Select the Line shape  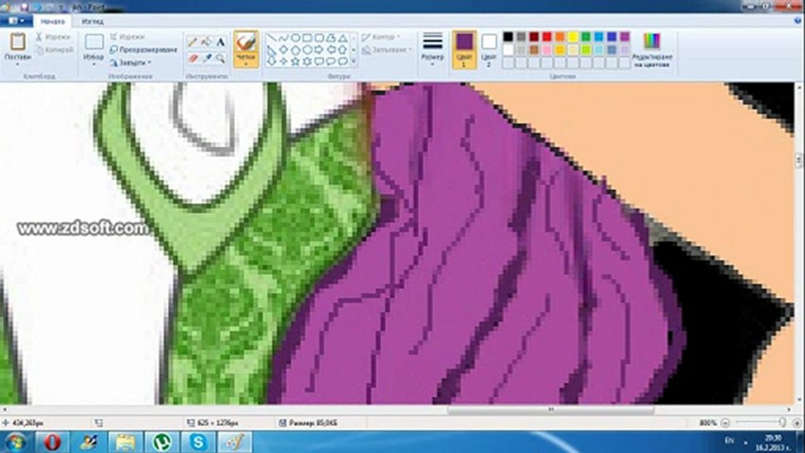click(x=272, y=38)
